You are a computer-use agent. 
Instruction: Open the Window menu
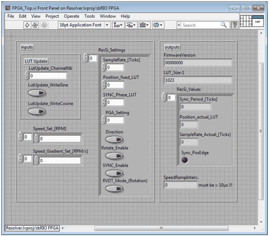pos(108,16)
